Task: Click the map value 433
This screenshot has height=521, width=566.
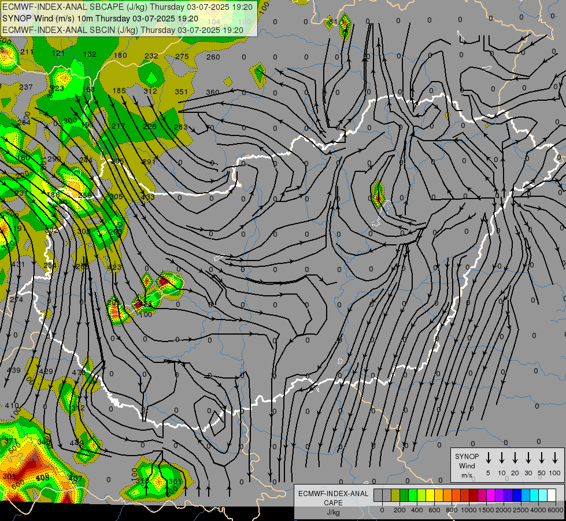Action: 147,197
